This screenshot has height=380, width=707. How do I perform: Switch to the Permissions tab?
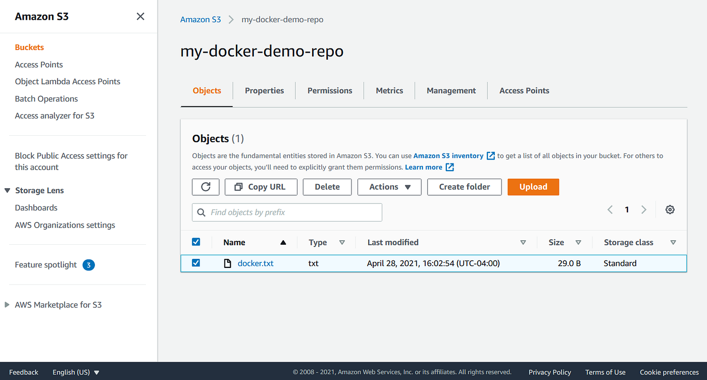click(x=329, y=90)
